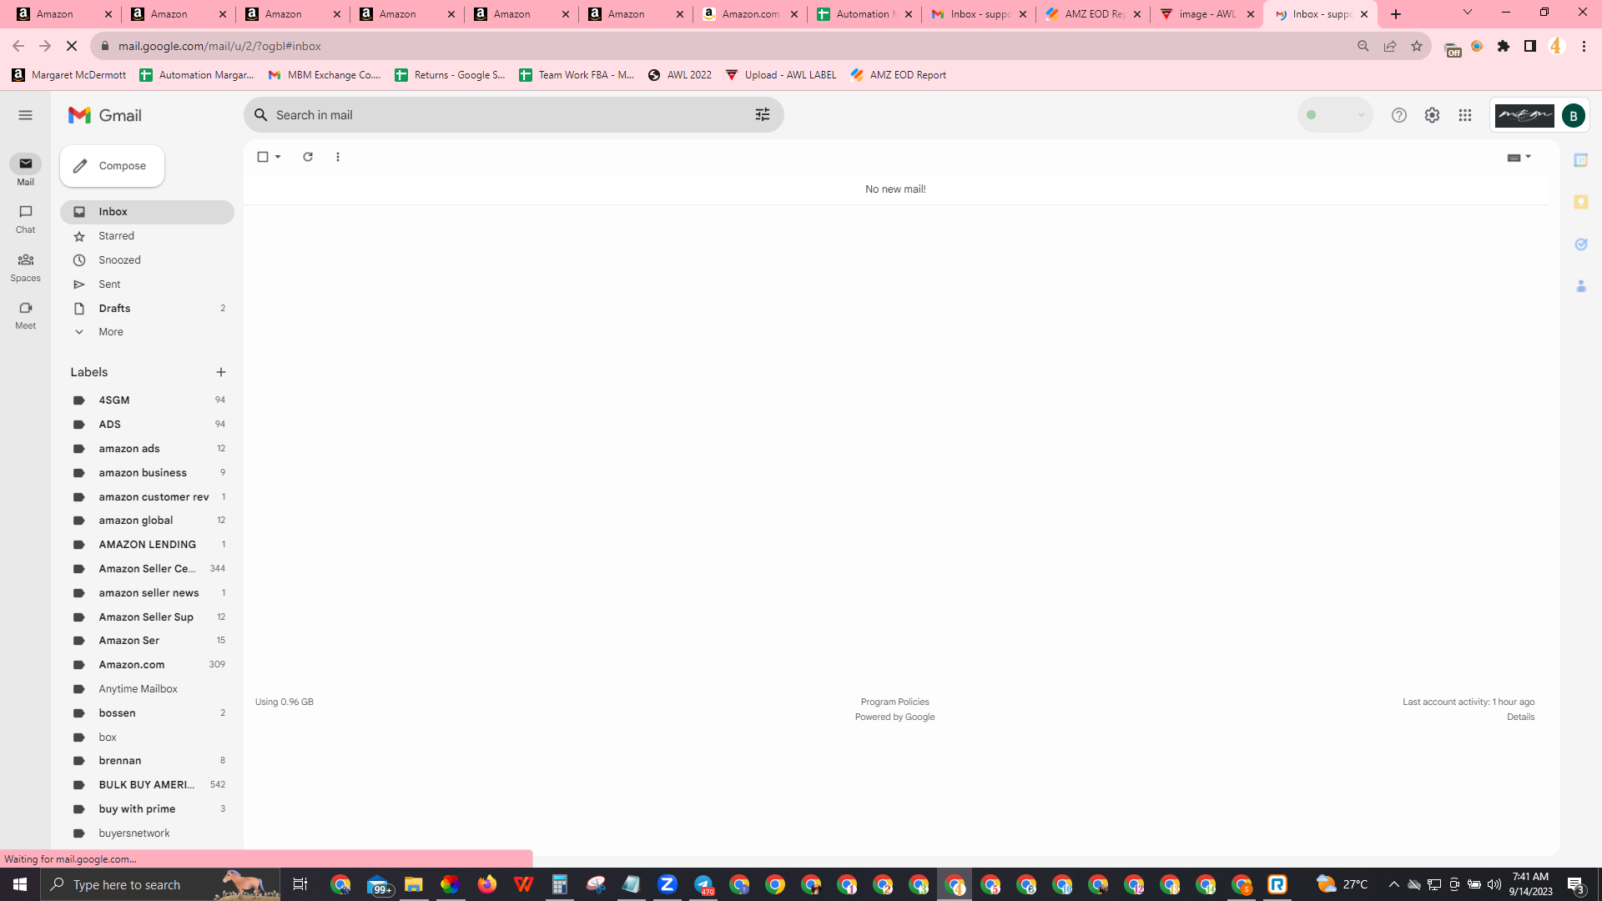Click the Gmail logo
The height and width of the screenshot is (901, 1602).
(x=105, y=115)
